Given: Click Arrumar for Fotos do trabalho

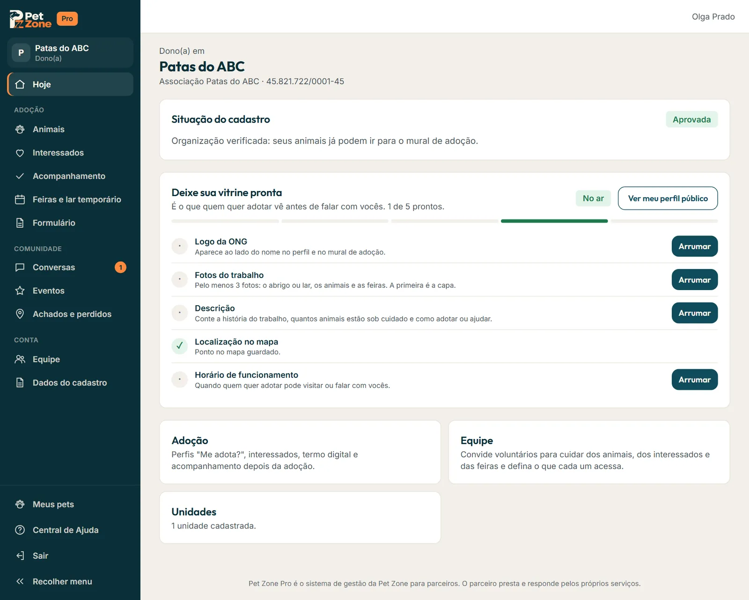Looking at the screenshot, I should pos(695,280).
